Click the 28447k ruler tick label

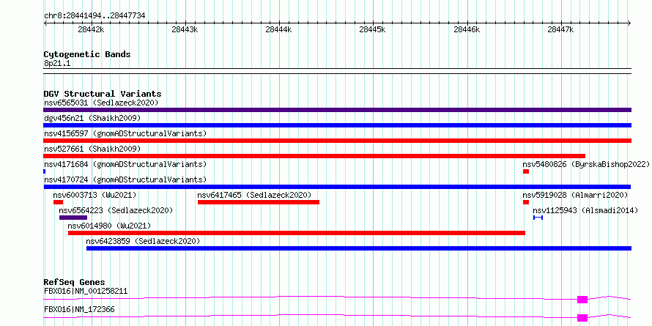click(x=560, y=30)
